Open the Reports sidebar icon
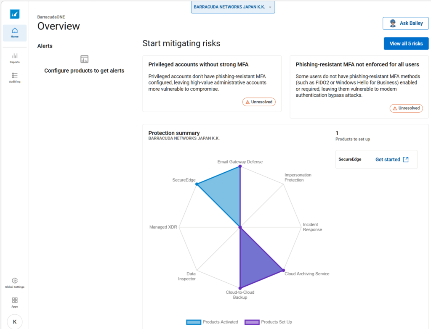The width and height of the screenshot is (431, 329). [15, 58]
